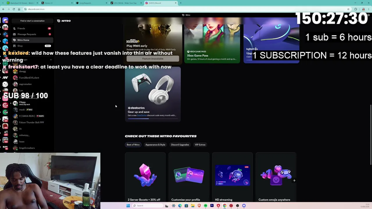372x209 pixels.
Task: Open File Explorer from the taskbar
Action: [193, 206]
